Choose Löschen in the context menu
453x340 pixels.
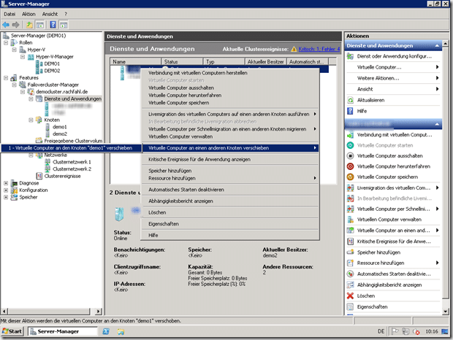tap(230, 212)
